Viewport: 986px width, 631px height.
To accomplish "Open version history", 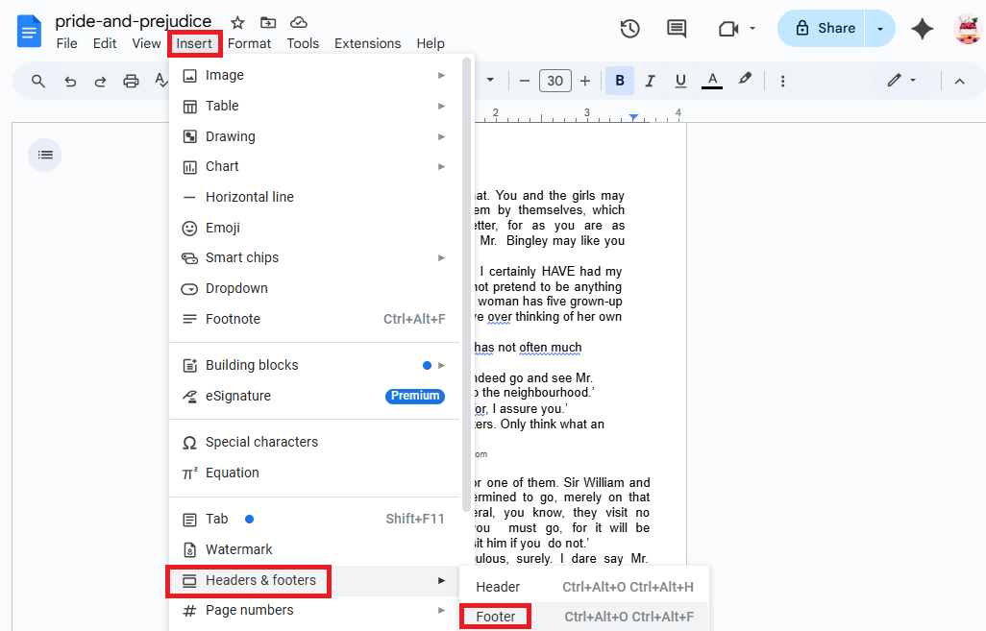I will pyautogui.click(x=629, y=29).
